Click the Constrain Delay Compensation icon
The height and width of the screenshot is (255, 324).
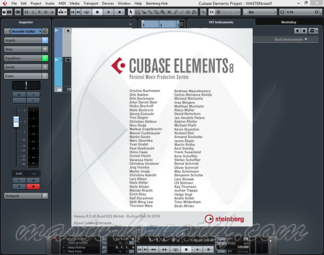pos(18,12)
